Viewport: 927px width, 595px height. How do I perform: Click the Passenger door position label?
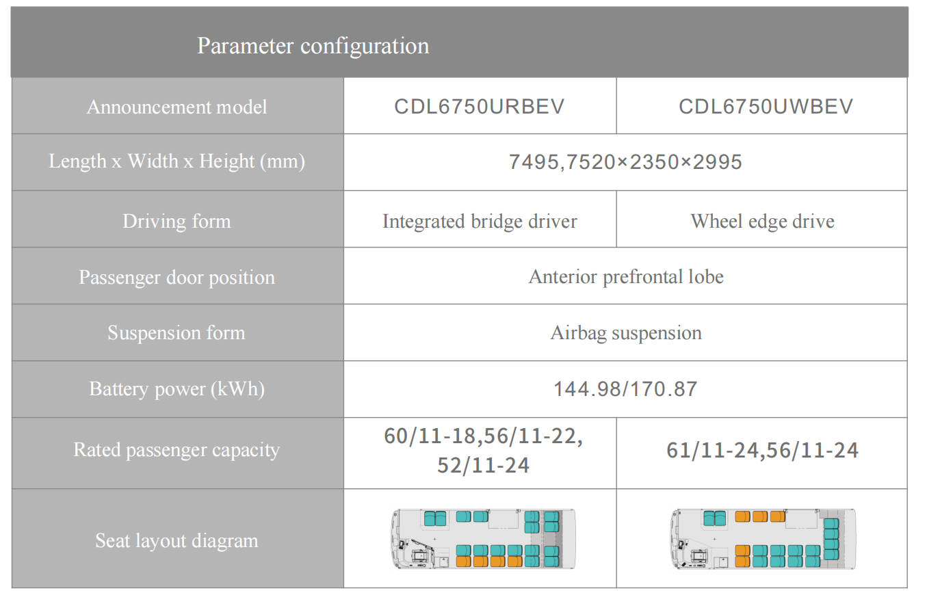(177, 276)
